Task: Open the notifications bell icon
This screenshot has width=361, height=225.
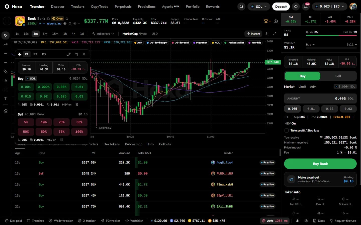Action: point(306,6)
